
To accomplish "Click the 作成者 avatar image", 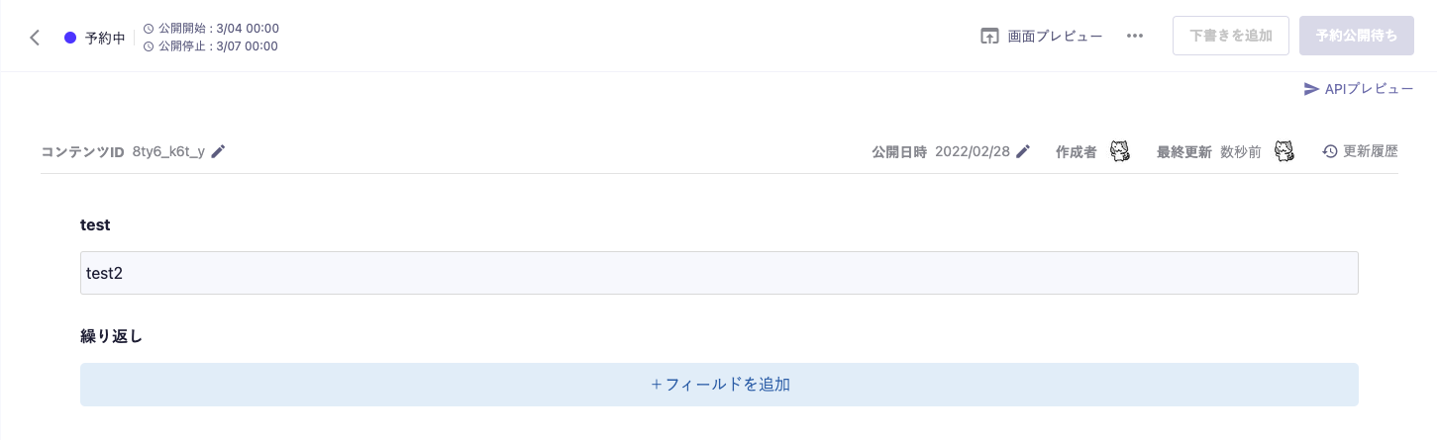I will pyautogui.click(x=1119, y=151).
